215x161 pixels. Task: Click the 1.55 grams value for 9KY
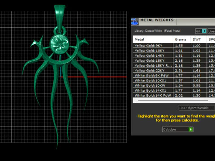(179, 46)
